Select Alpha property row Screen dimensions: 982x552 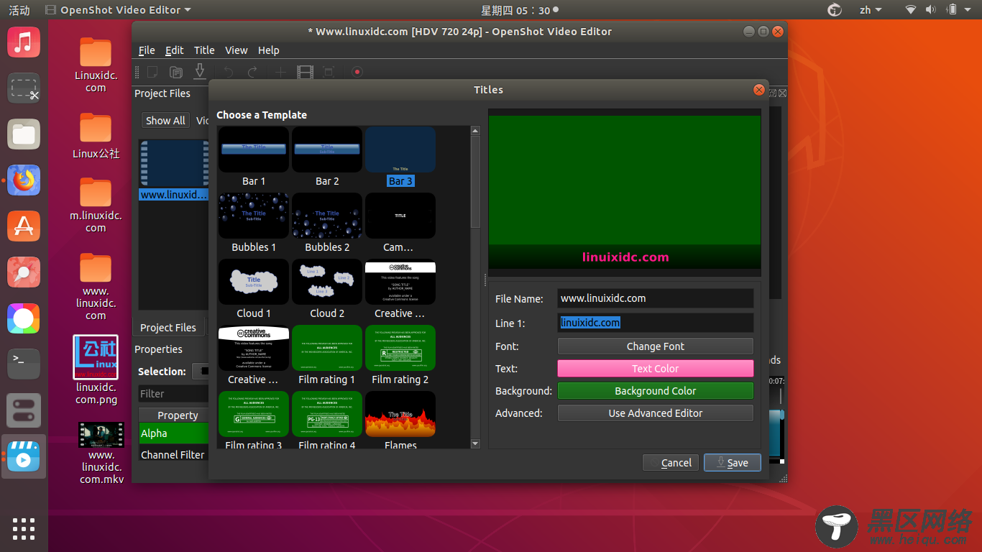pyautogui.click(x=173, y=433)
